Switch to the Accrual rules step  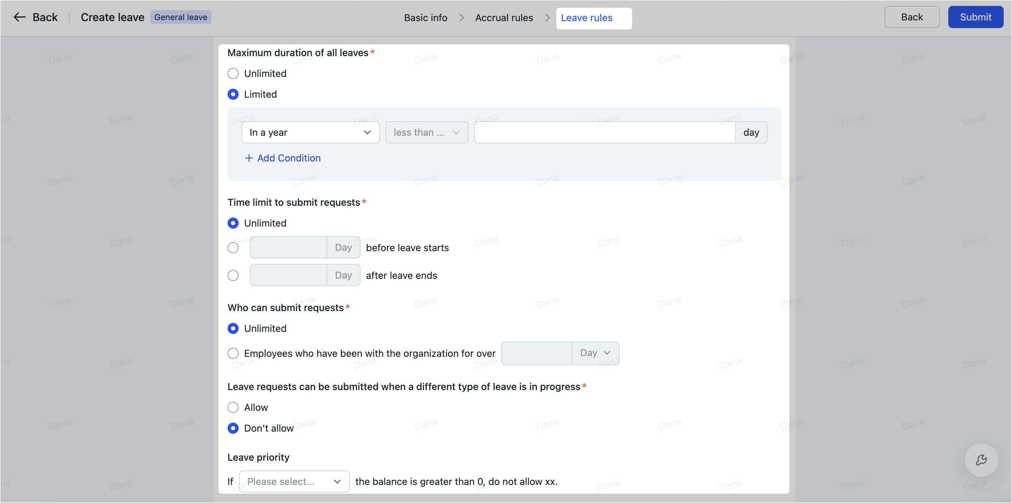pos(504,18)
